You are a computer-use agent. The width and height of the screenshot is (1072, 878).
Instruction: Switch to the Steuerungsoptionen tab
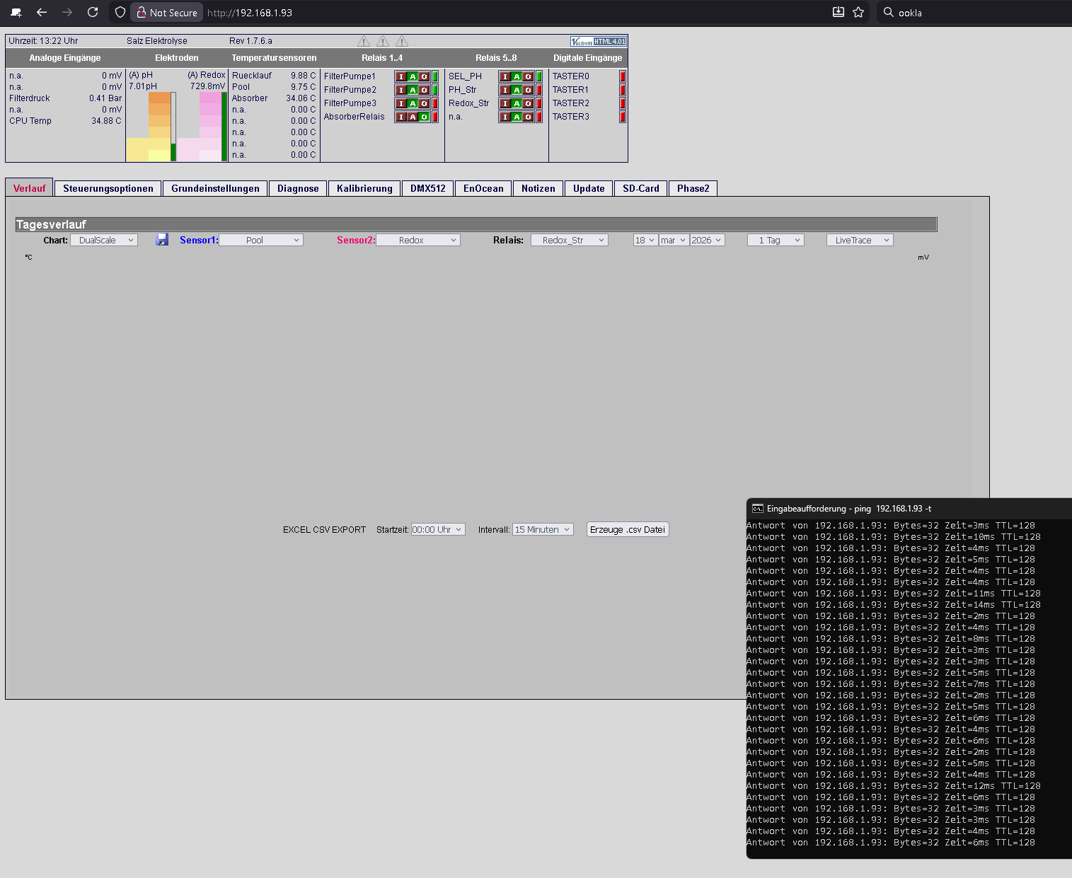108,188
